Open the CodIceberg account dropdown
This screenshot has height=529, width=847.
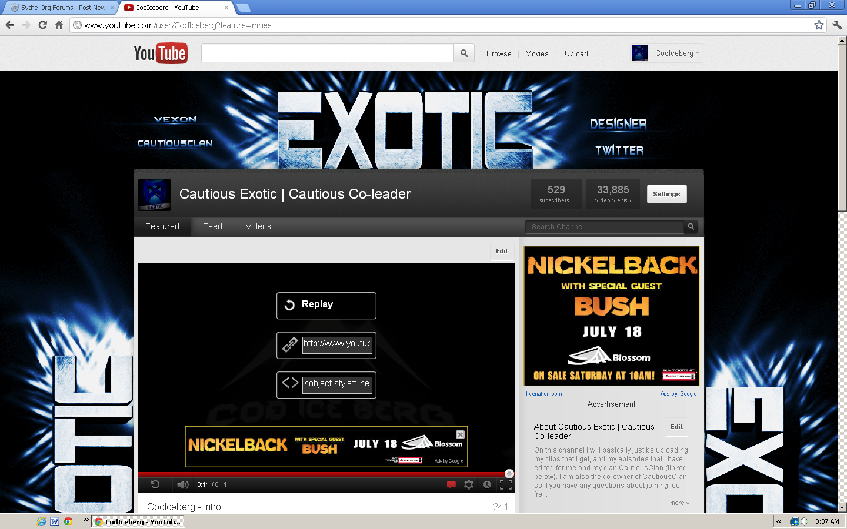(x=678, y=53)
